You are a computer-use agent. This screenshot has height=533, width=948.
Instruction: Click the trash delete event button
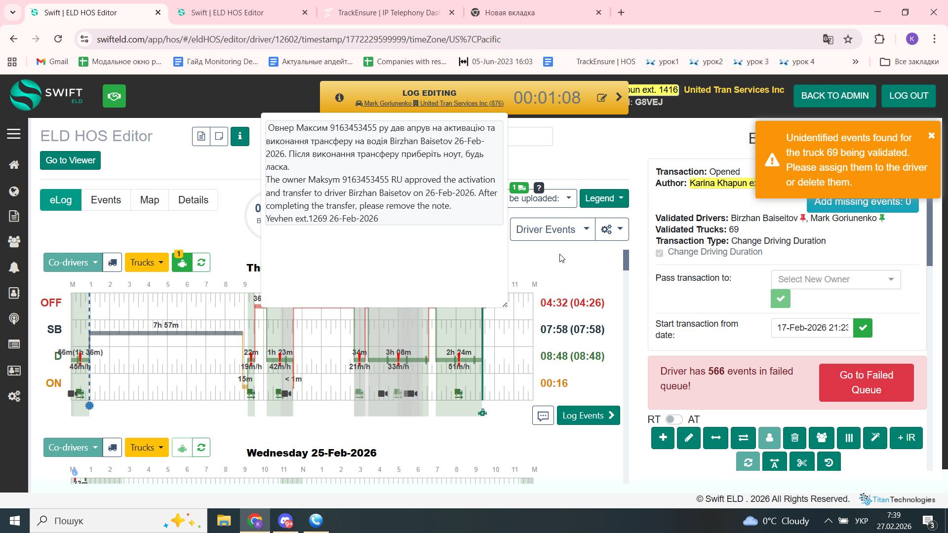pyautogui.click(x=794, y=438)
